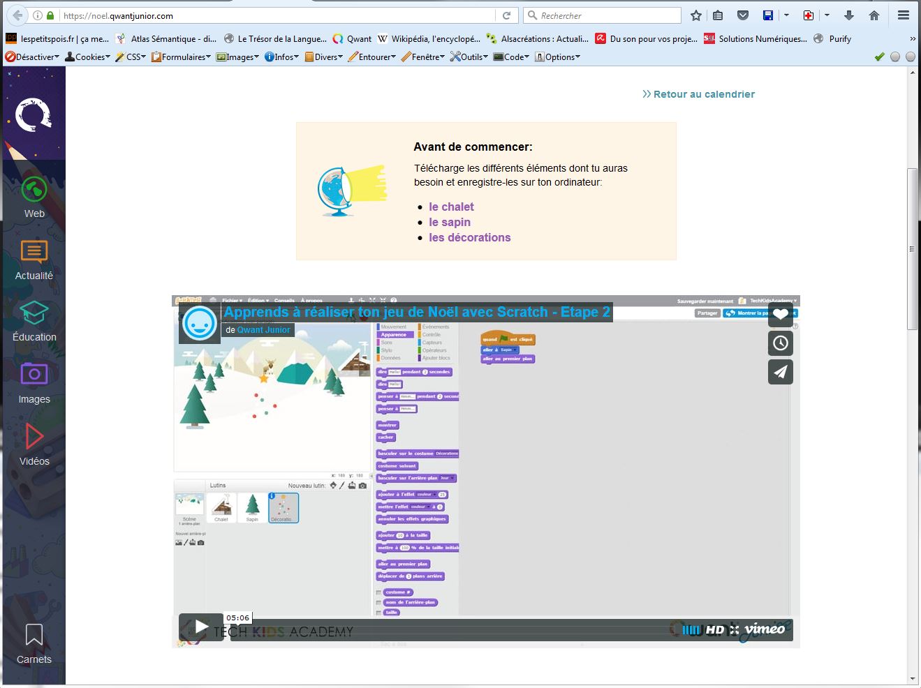Open the Purify bookmark
Screen dimensions: 921x688
tap(832, 39)
